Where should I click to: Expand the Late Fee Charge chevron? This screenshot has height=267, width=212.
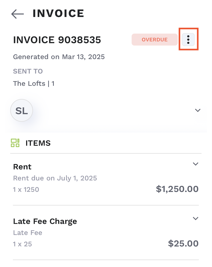(195, 218)
